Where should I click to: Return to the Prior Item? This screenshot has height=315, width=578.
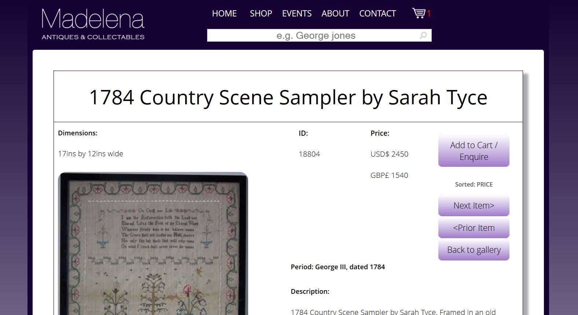coord(474,228)
